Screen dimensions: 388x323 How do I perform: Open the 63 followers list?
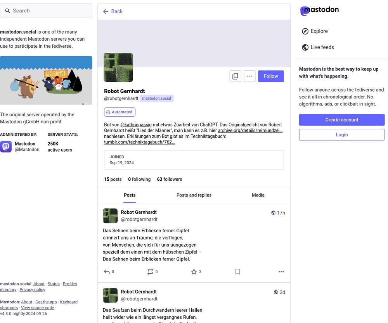[170, 179]
